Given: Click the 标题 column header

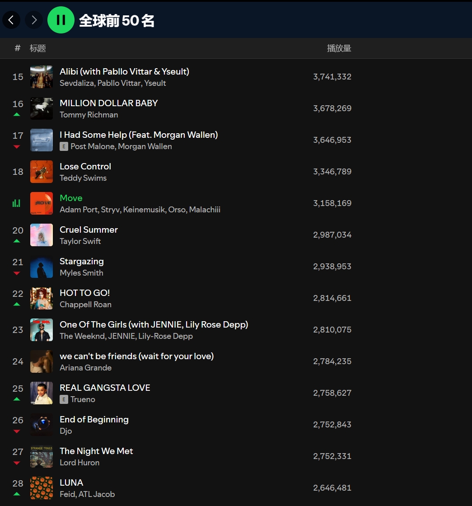Looking at the screenshot, I should coord(38,48).
